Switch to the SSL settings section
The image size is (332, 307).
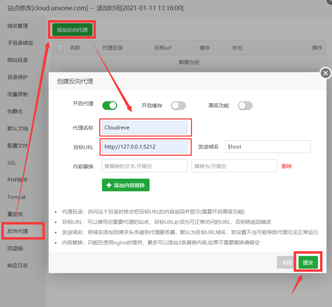[11, 163]
